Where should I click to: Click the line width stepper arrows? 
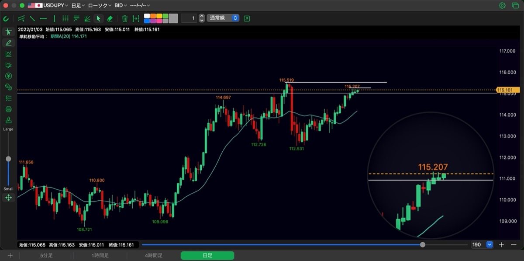pyautogui.click(x=201, y=18)
